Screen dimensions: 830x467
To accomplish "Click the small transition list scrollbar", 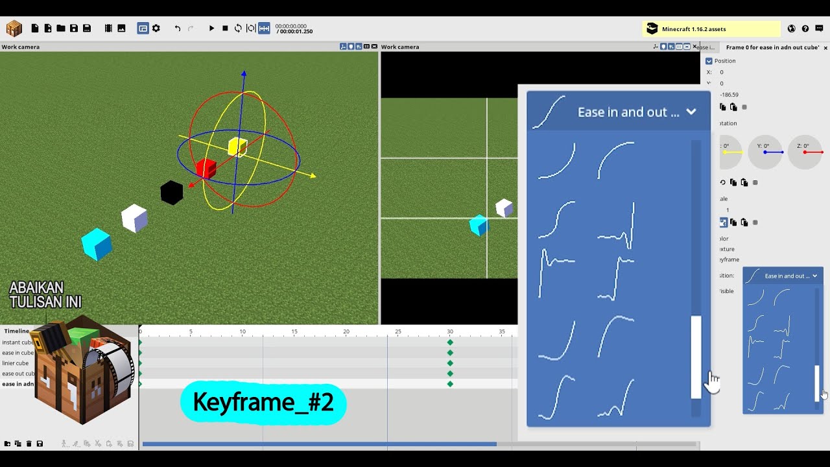I will 817,383.
